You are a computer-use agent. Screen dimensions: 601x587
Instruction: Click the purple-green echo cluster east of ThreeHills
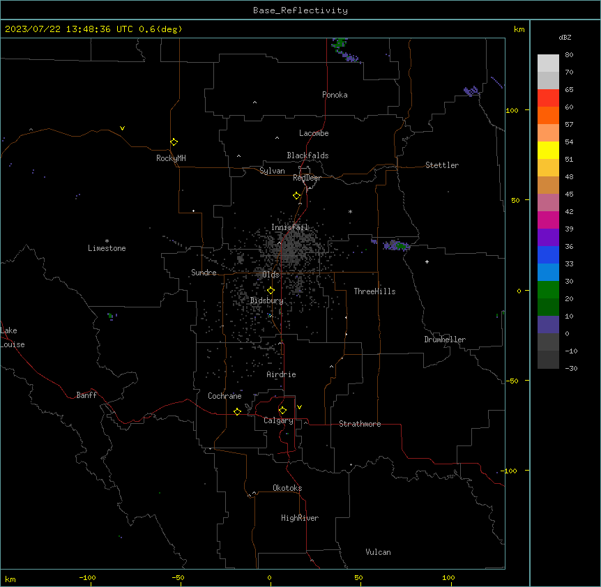(x=396, y=245)
